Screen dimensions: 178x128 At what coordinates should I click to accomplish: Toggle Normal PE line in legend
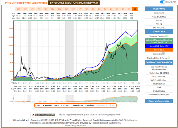[x=48, y=105]
